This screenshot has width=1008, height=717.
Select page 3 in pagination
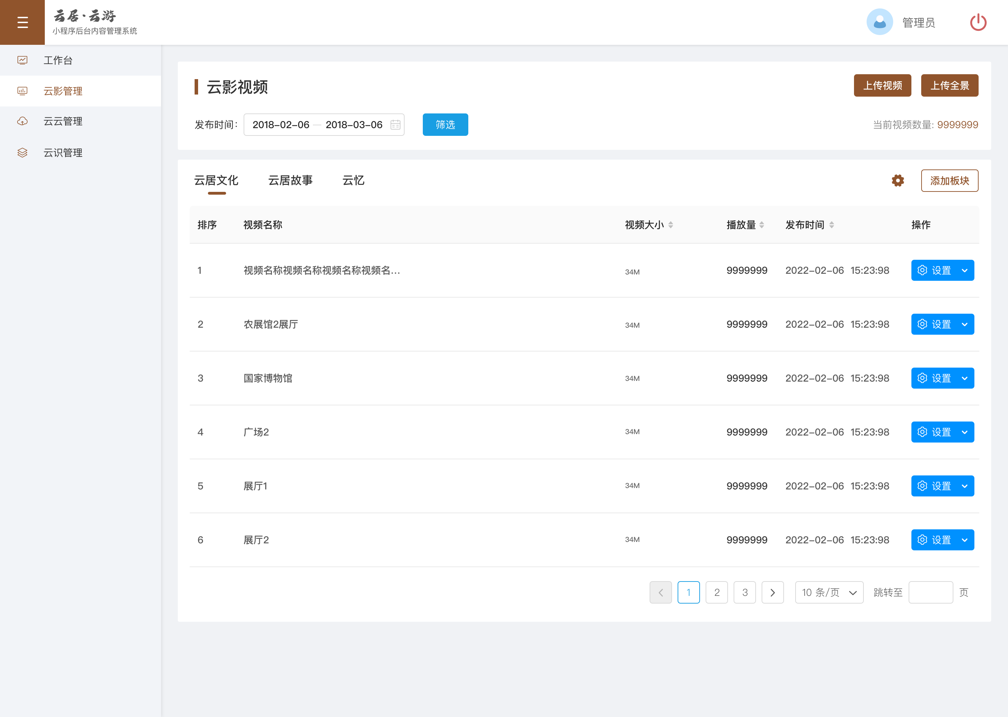744,592
